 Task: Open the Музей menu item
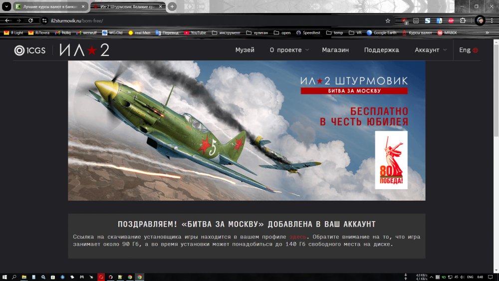click(x=245, y=50)
